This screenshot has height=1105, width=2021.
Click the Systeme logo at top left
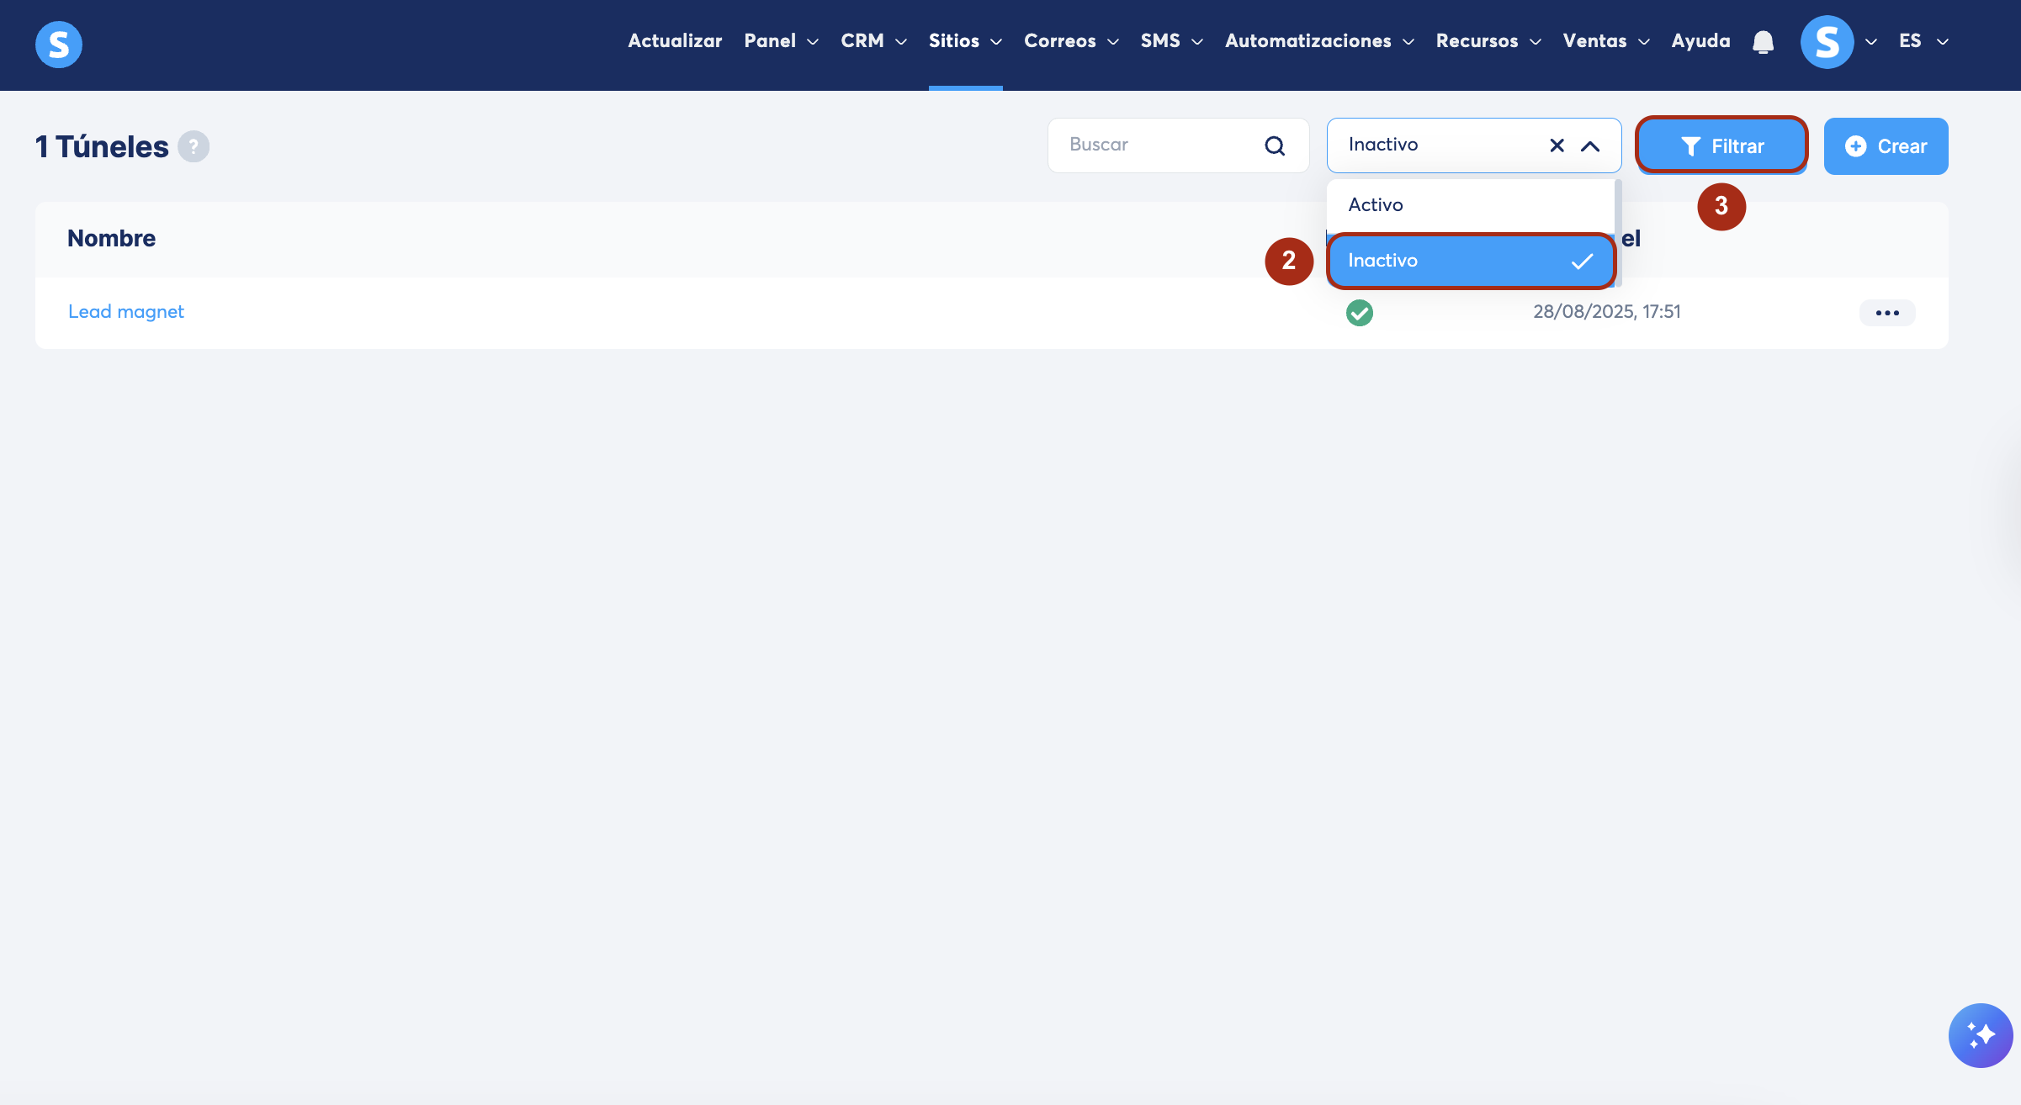tap(58, 44)
